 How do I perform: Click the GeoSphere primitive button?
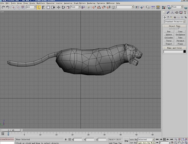point(180,35)
